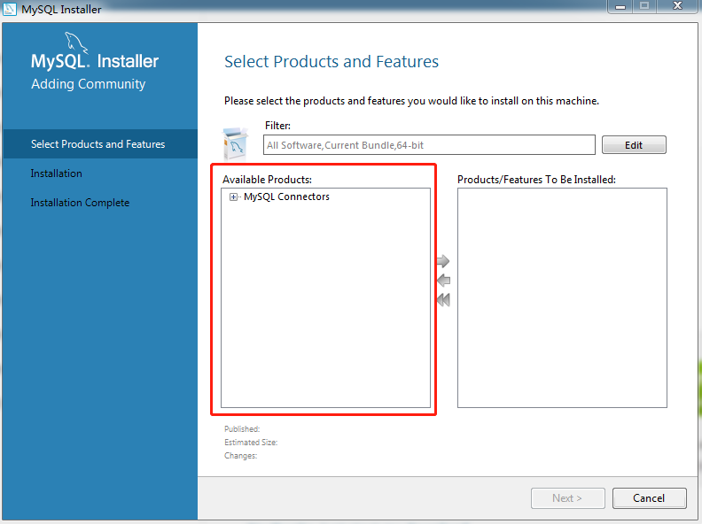The width and height of the screenshot is (702, 524).
Task: Close the MySQL Installer window
Action: click(678, 6)
